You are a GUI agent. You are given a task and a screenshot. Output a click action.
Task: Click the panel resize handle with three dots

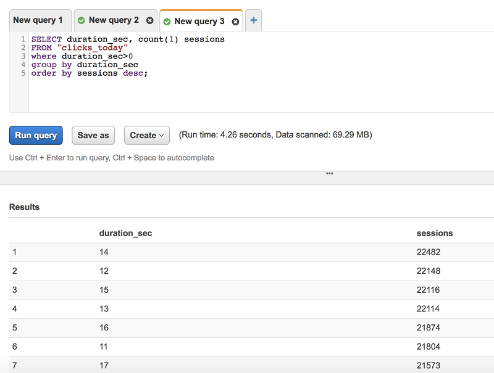(330, 174)
